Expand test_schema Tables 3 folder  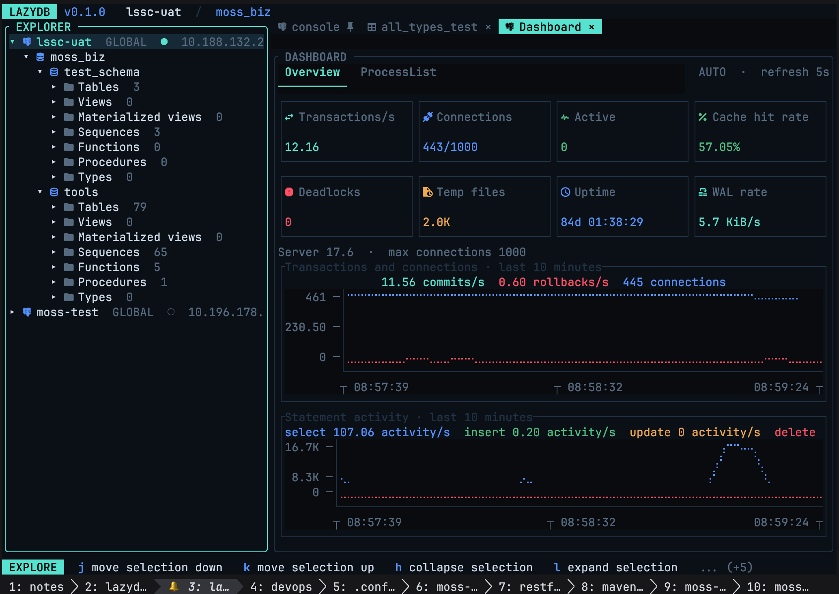pos(54,87)
